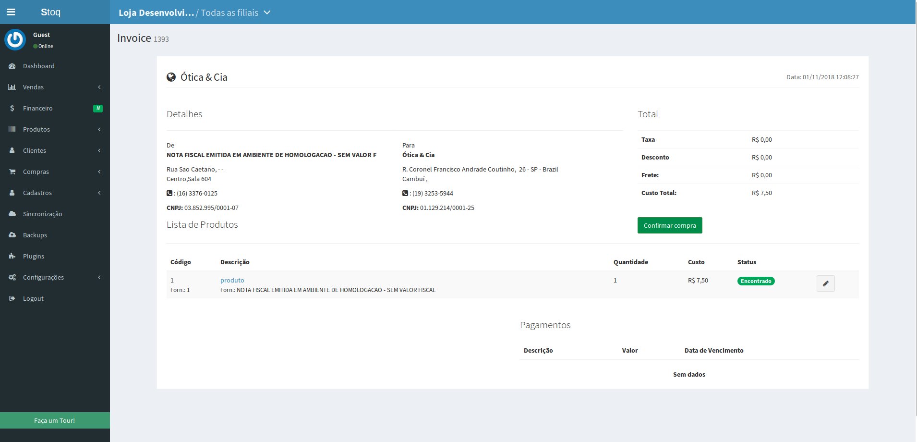Click the Custo Total R$ 7,50 value
The width and height of the screenshot is (917, 442).
pos(762,193)
